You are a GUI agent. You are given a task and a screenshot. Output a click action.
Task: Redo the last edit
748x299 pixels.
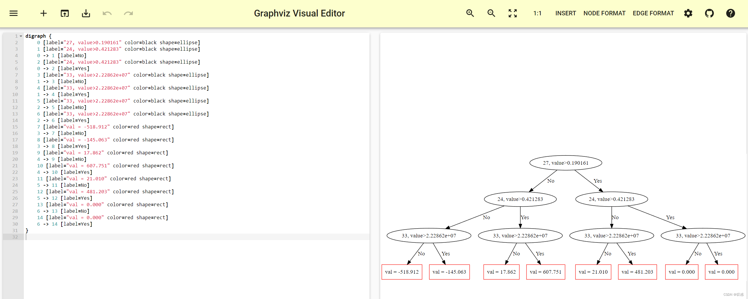click(128, 13)
